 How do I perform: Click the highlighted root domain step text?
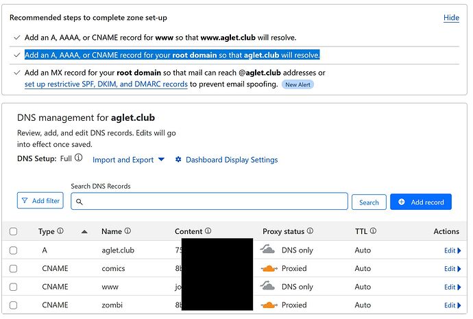172,55
